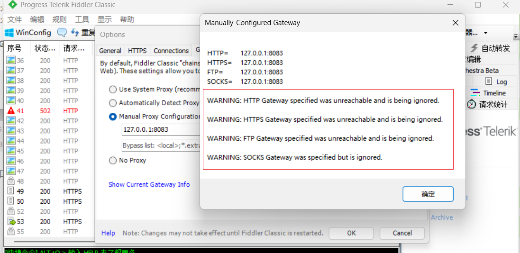Select the No Proxy radio button
This screenshot has width=520, height=253.
[x=113, y=161]
